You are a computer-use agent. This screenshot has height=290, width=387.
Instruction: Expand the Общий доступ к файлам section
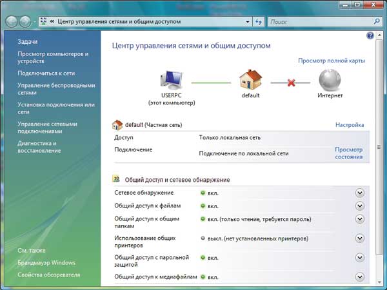tap(360, 206)
